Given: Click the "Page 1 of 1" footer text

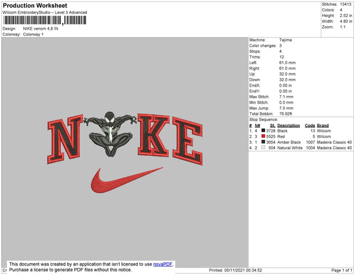Looking at the screenshot, I should tap(342, 270).
